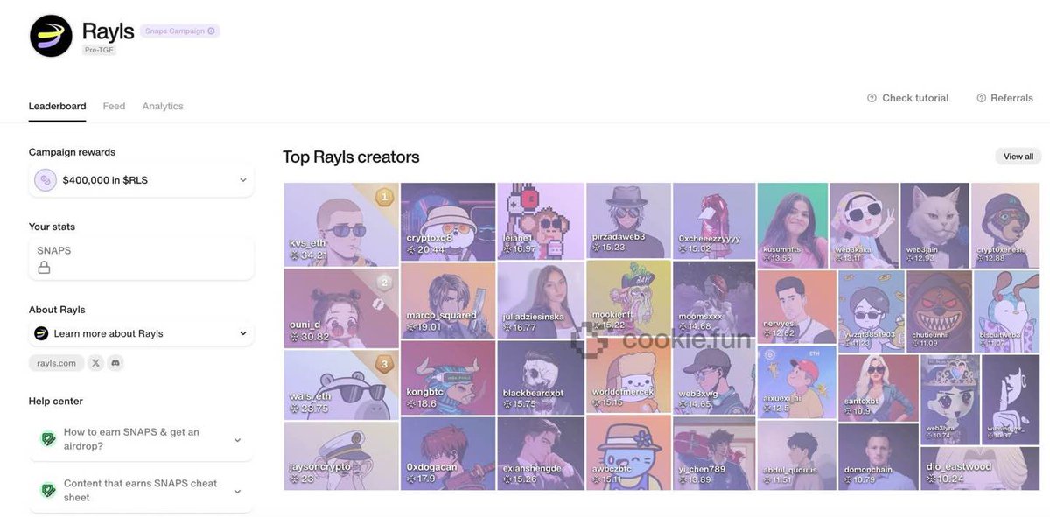Open dio_eastwood creator tile
The height and width of the screenshot is (517, 1050).
(979, 469)
